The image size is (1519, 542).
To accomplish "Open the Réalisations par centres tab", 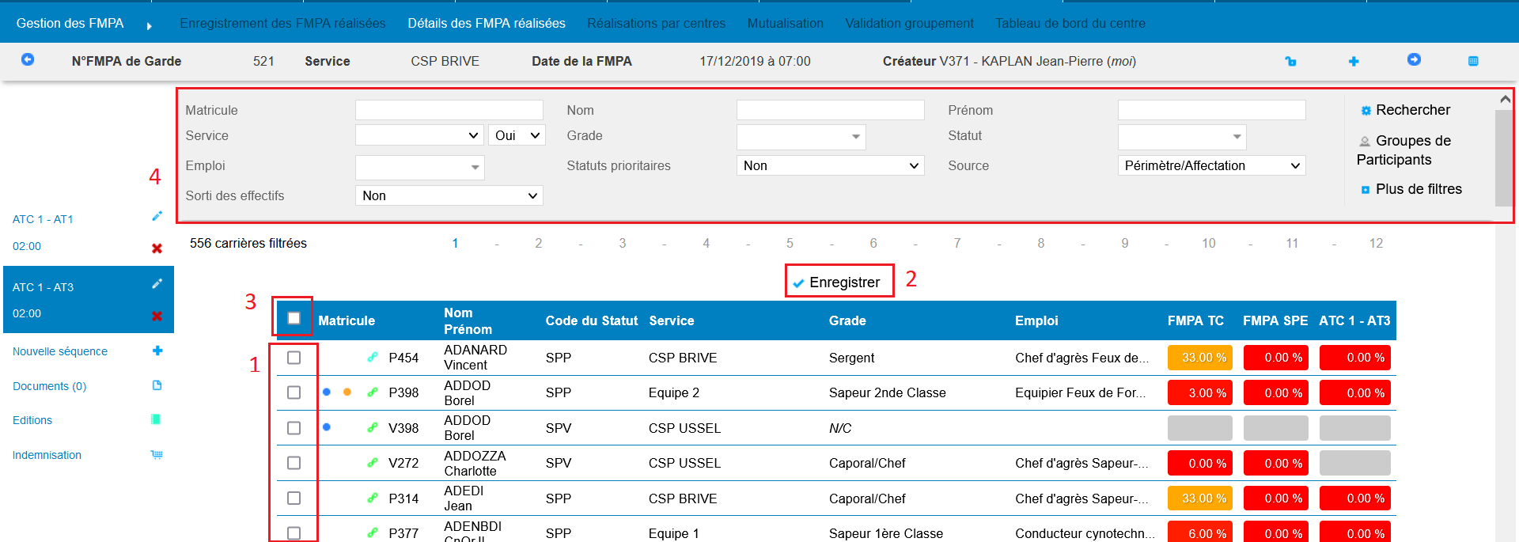I will tap(656, 23).
